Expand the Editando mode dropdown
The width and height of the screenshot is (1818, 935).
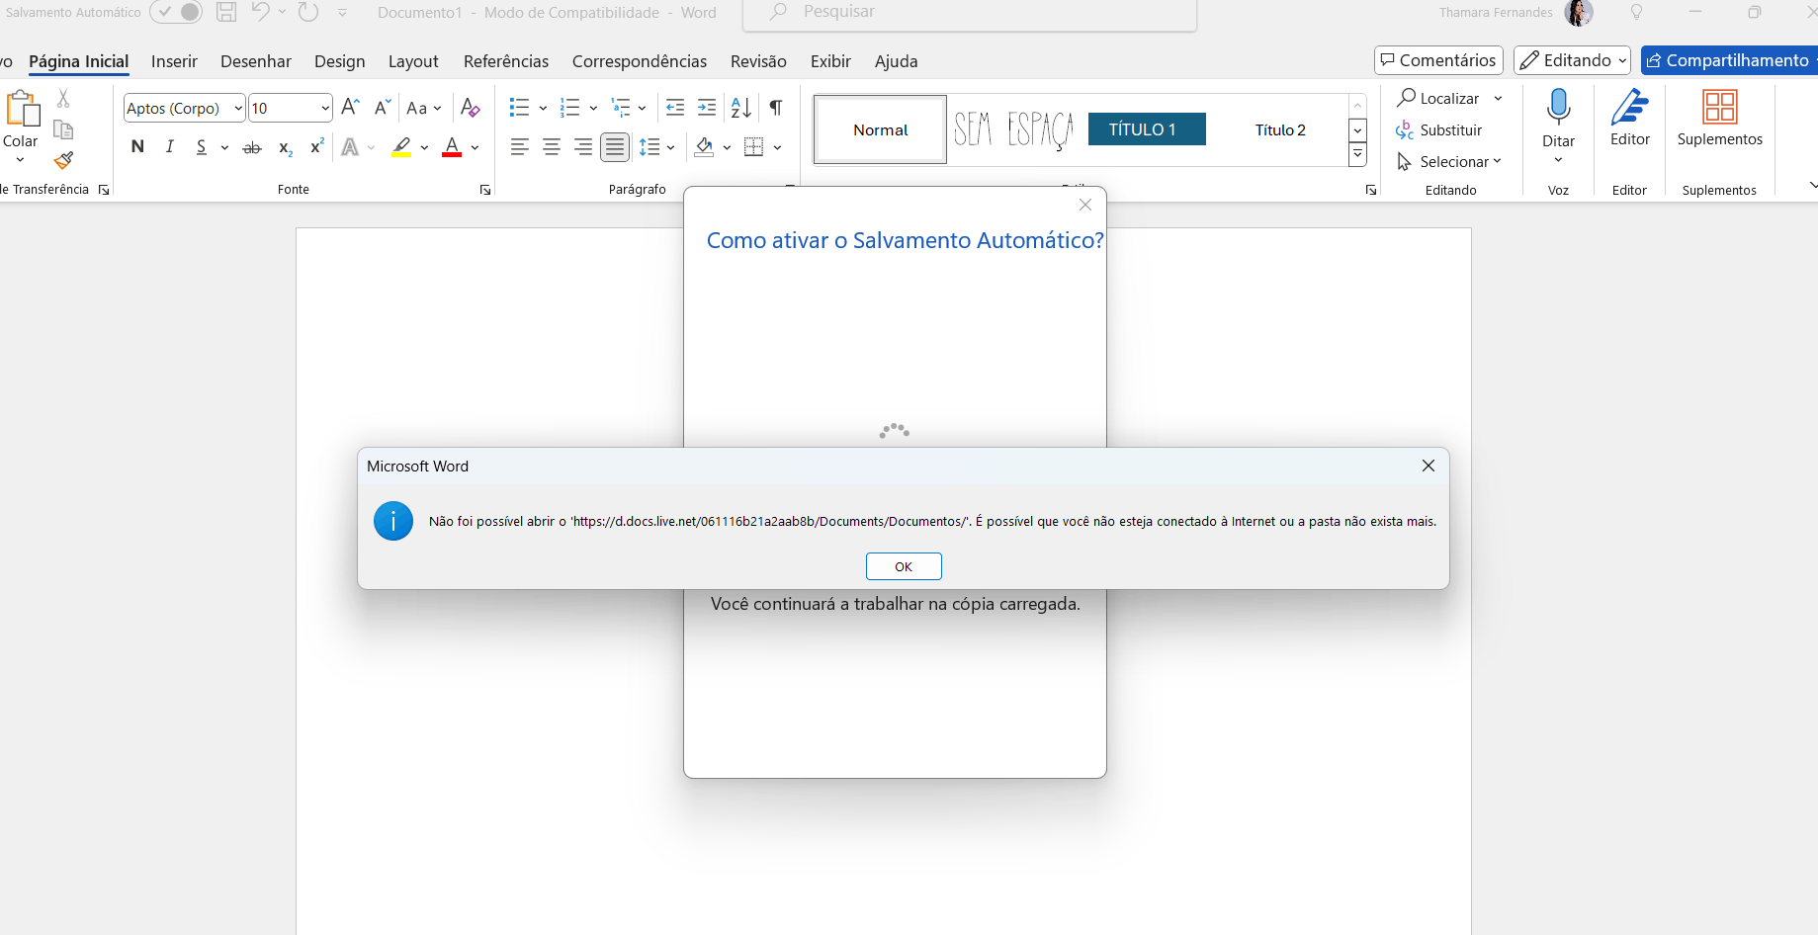click(1572, 60)
